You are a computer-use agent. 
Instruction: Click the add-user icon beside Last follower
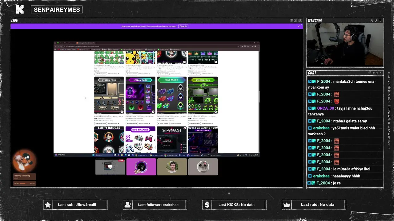pyautogui.click(x=127, y=205)
